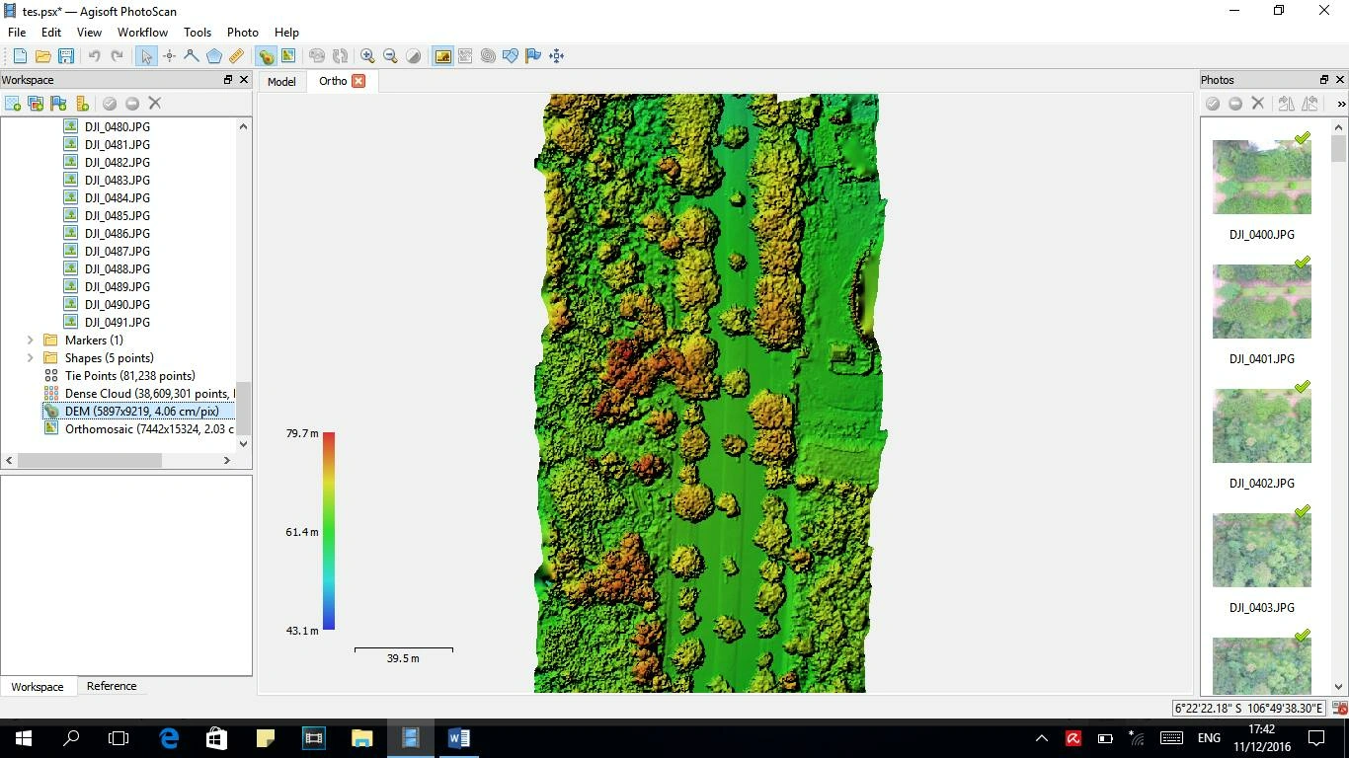
Task: Click the Zoom In magnifier icon
Action: pos(367,56)
